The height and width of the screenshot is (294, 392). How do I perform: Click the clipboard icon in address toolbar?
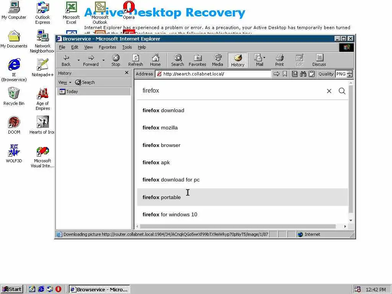pos(312,74)
